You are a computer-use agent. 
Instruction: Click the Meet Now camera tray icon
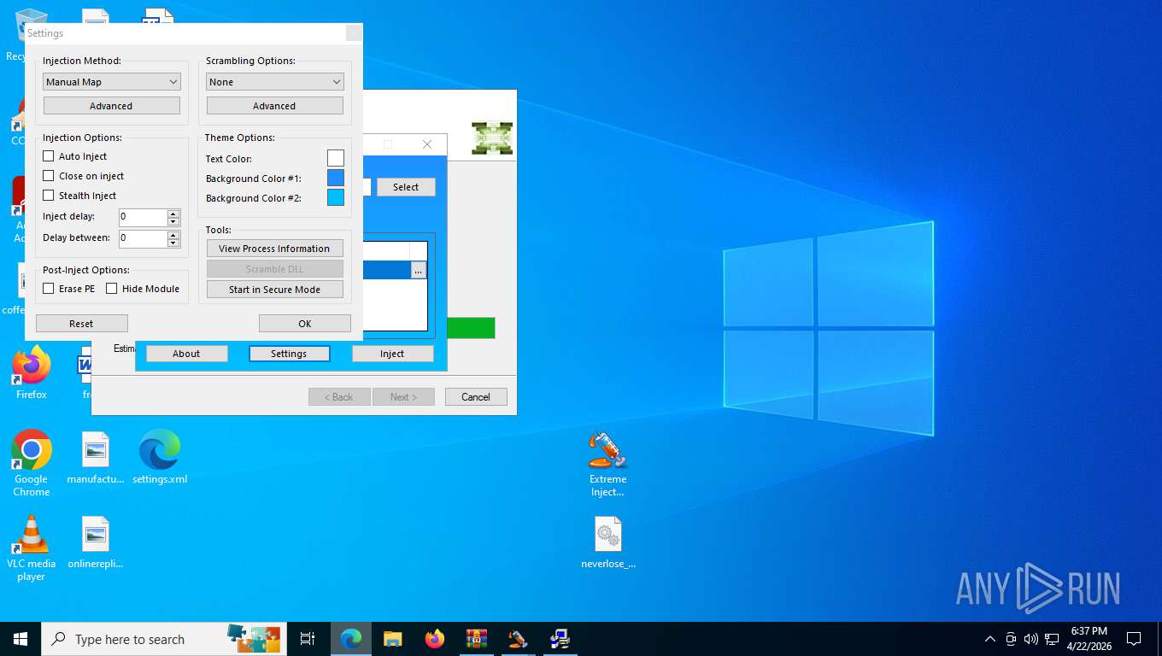[1011, 639]
